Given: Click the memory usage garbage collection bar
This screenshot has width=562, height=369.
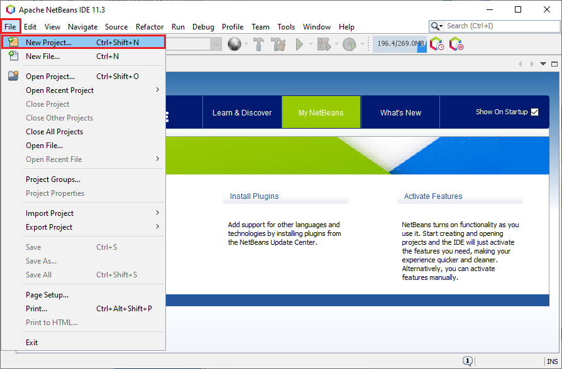Looking at the screenshot, I should 400,44.
